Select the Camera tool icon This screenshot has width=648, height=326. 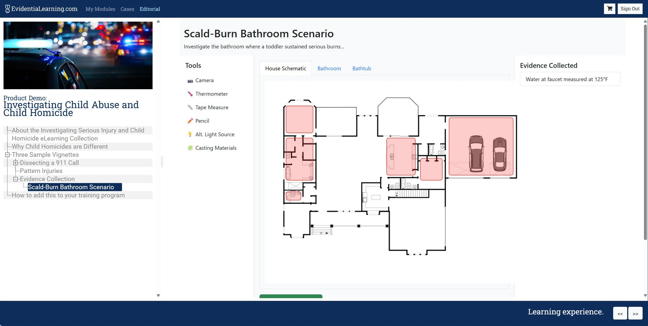coord(190,81)
